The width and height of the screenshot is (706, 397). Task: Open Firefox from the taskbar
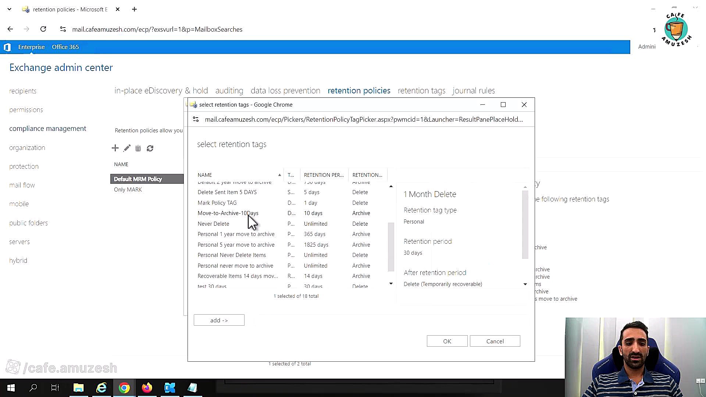point(147,387)
